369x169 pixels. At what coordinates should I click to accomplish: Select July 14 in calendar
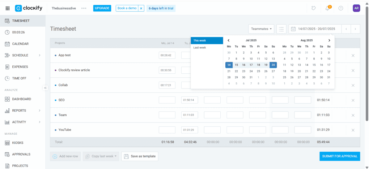point(229,65)
